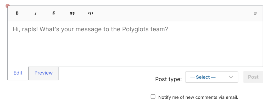This screenshot has height=107, width=268.
Task: Open the Post type select dropdown
Action: tap(211, 77)
